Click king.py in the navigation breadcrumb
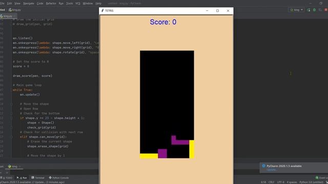This screenshot has height=184, width=328. pyautogui.click(x=15, y=10)
